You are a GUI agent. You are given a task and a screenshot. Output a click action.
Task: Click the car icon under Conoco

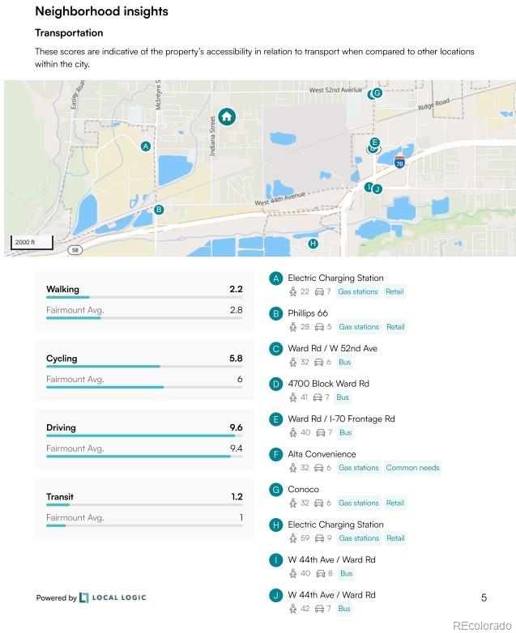tap(319, 503)
